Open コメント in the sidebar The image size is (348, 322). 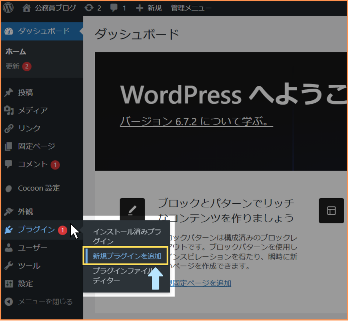33,164
